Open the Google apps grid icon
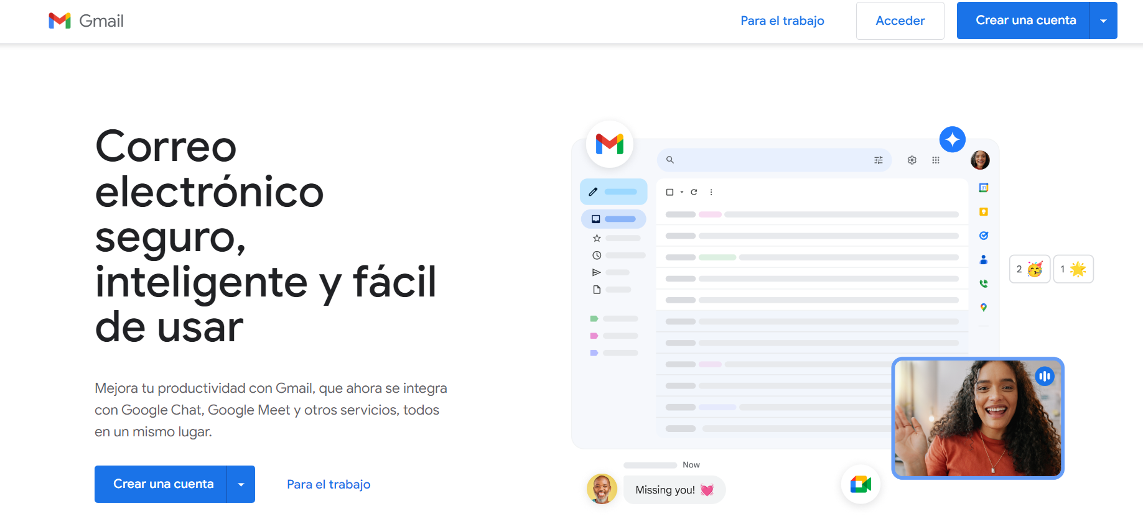Image resolution: width=1143 pixels, height=519 pixels. (x=935, y=160)
